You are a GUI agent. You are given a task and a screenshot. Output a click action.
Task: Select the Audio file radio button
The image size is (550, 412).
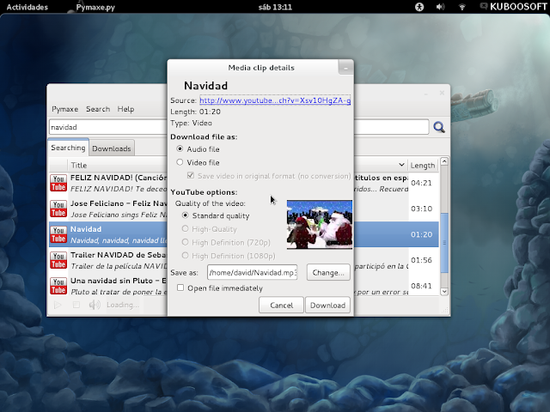[x=180, y=148]
